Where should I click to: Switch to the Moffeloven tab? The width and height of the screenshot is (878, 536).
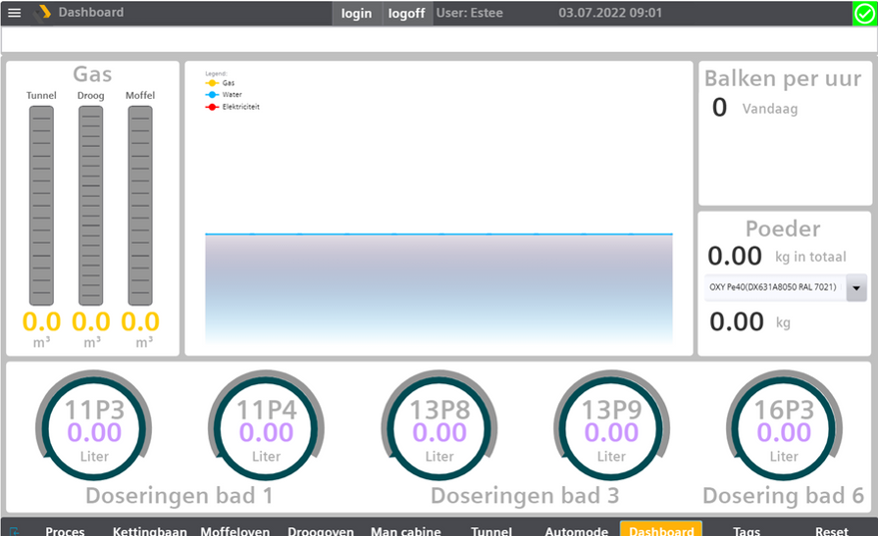pos(235,530)
